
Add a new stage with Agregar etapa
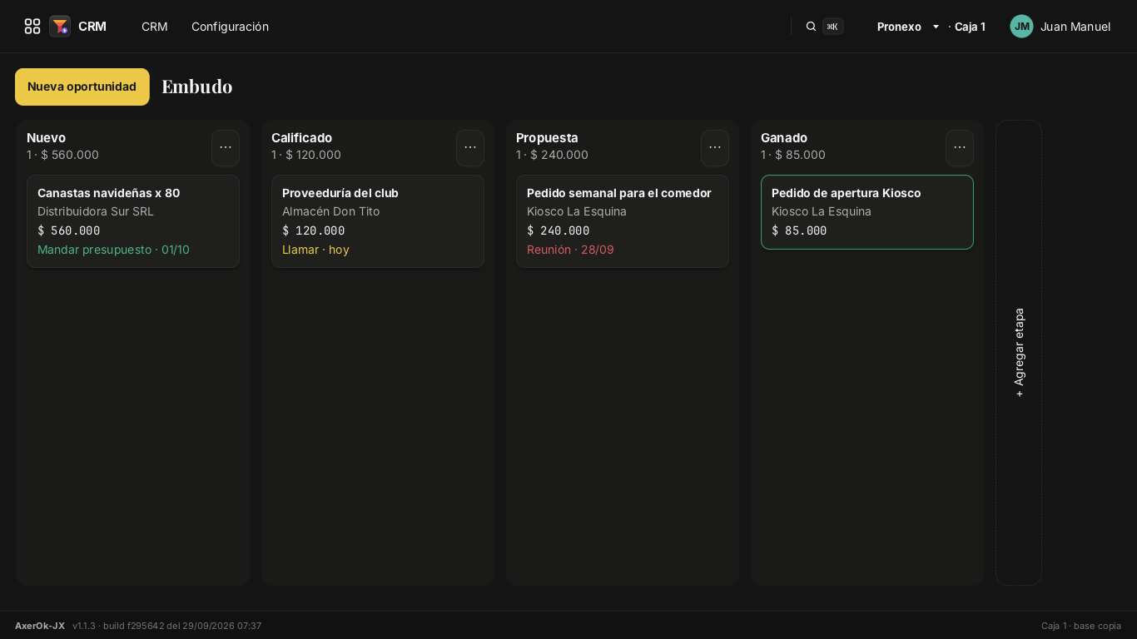(1019, 353)
